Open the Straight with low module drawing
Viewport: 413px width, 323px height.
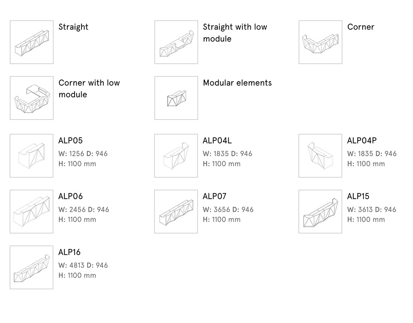click(176, 42)
